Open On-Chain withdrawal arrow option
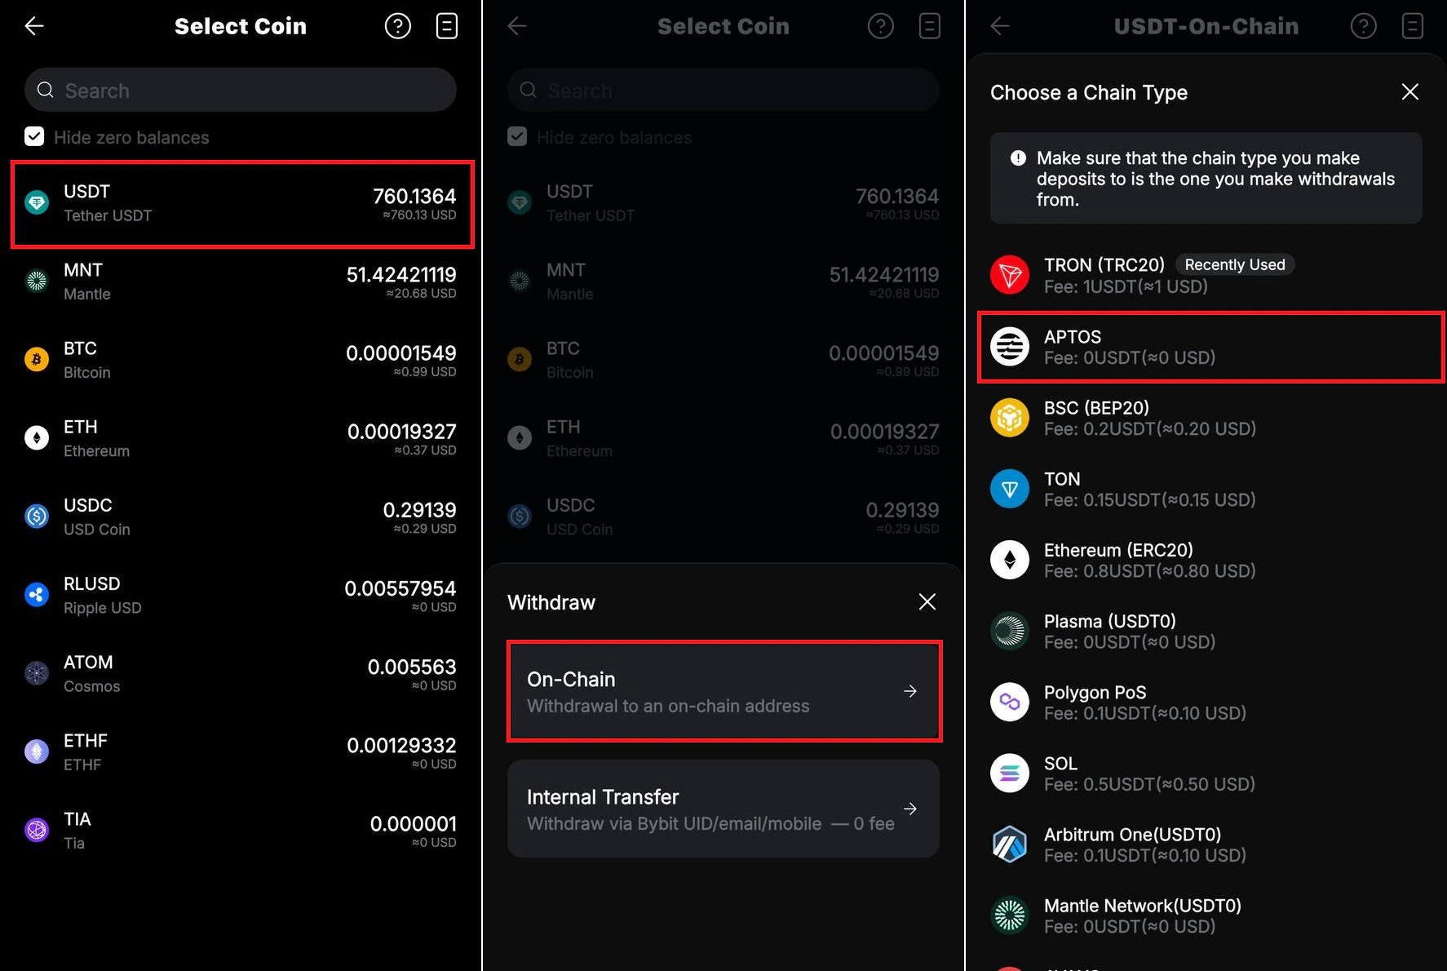The width and height of the screenshot is (1447, 971). tap(724, 691)
